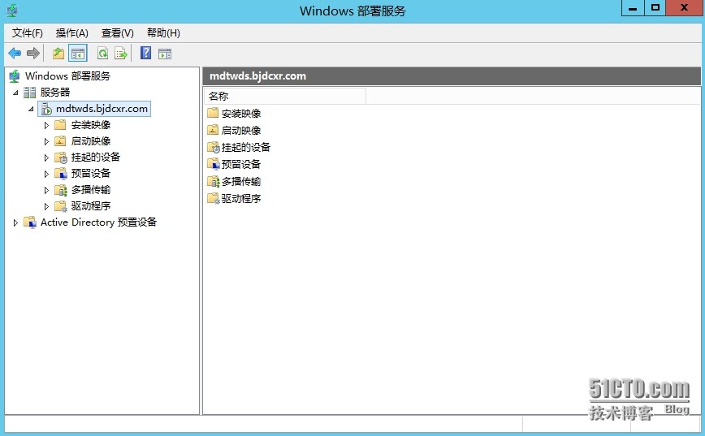The image size is (705, 436).
Task: Select 挂起的设备 text in the right pane
Action: (x=246, y=148)
